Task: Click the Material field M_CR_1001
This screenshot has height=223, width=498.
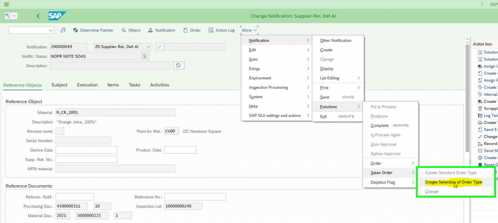Action: pyautogui.click(x=116, y=112)
